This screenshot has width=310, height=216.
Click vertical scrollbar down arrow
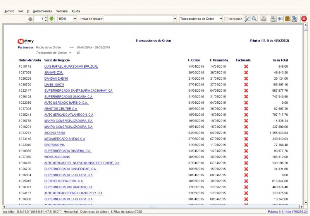306,203
